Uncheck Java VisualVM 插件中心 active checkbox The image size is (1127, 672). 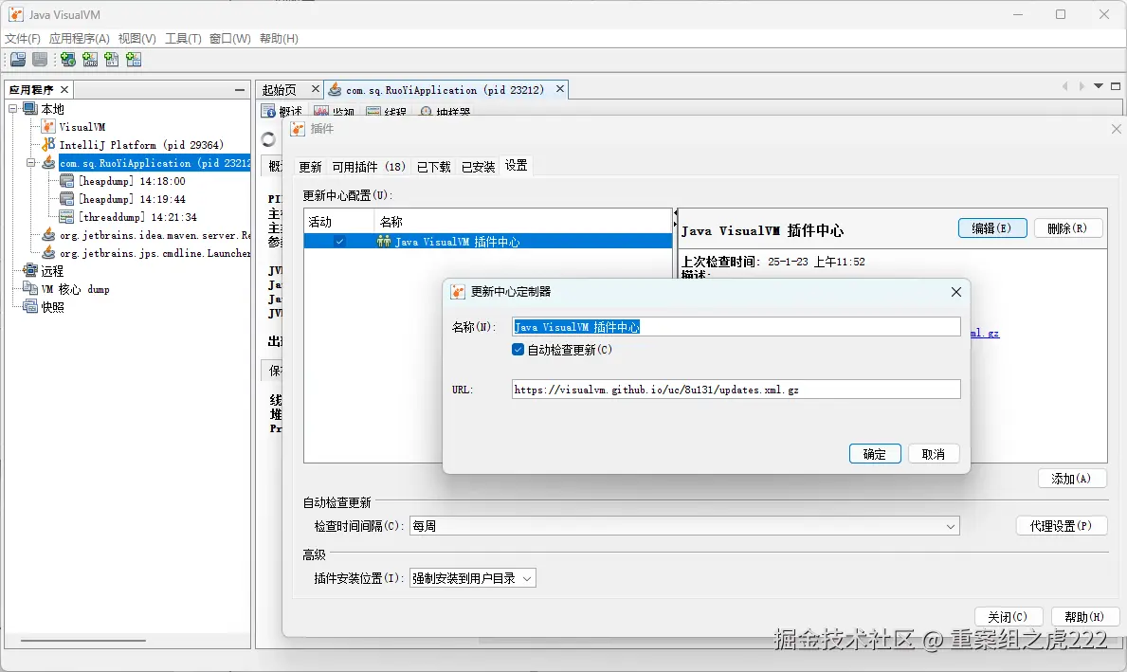338,240
